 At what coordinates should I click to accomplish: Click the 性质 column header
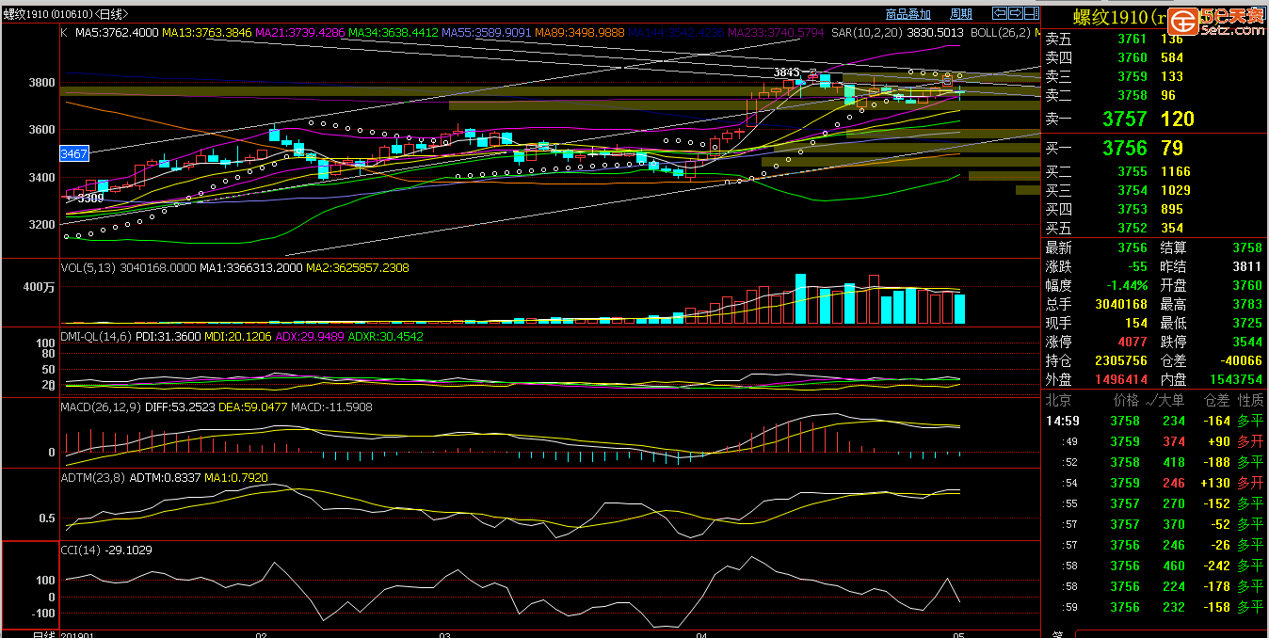coord(1250,400)
